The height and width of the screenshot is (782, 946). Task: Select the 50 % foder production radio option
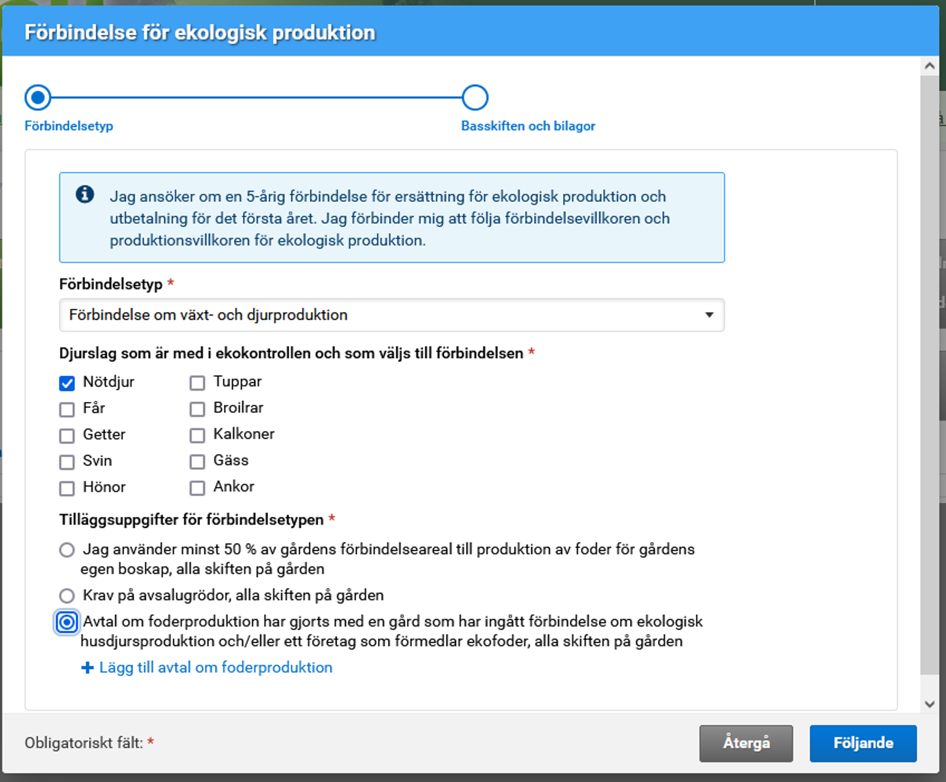[x=66, y=550]
